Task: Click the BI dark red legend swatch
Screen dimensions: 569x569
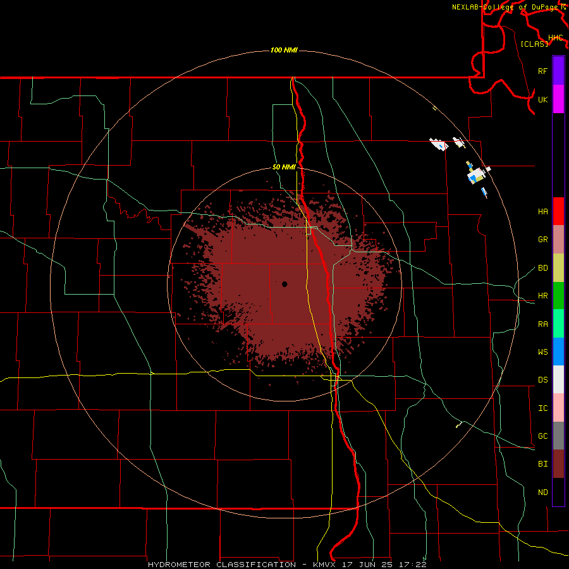Action: (x=558, y=464)
